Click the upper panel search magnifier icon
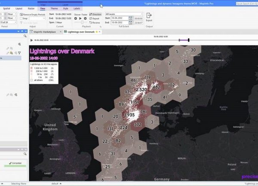 [x=25, y=36]
